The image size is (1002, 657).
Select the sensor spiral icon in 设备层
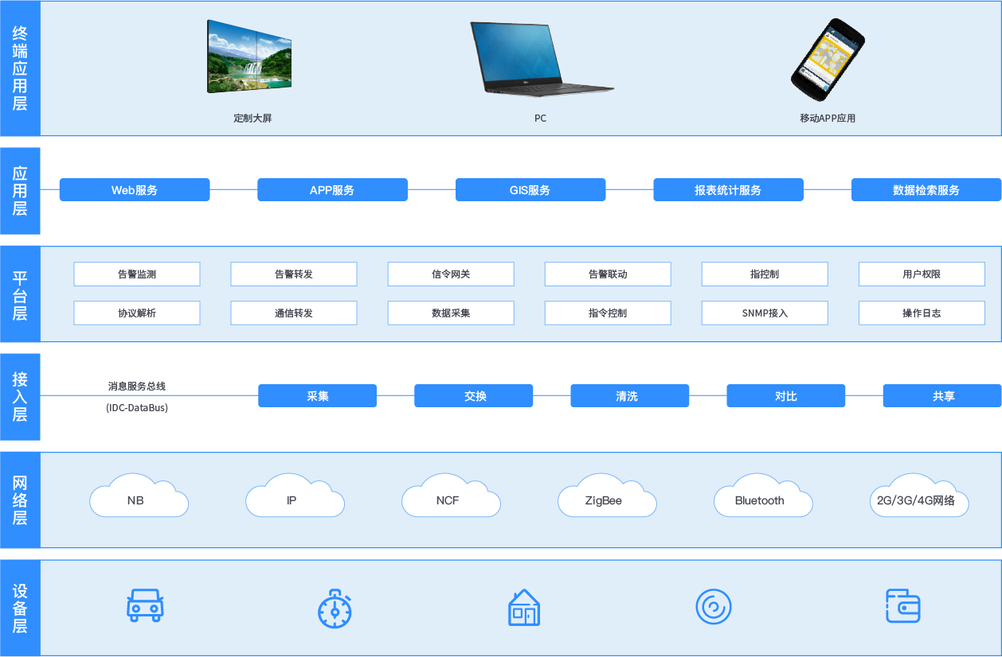tap(714, 605)
